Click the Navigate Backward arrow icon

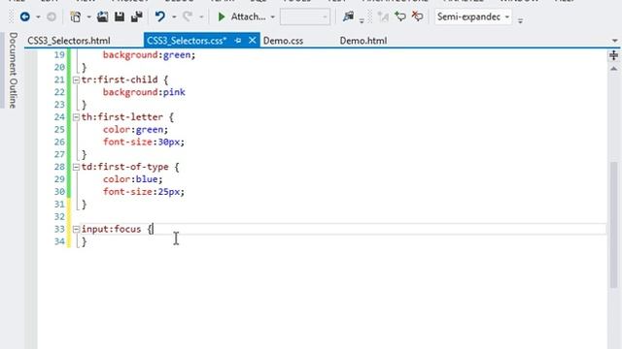click(25, 16)
